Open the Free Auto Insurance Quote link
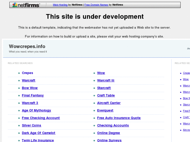Screen dimensions: 190x142 coord(119,118)
